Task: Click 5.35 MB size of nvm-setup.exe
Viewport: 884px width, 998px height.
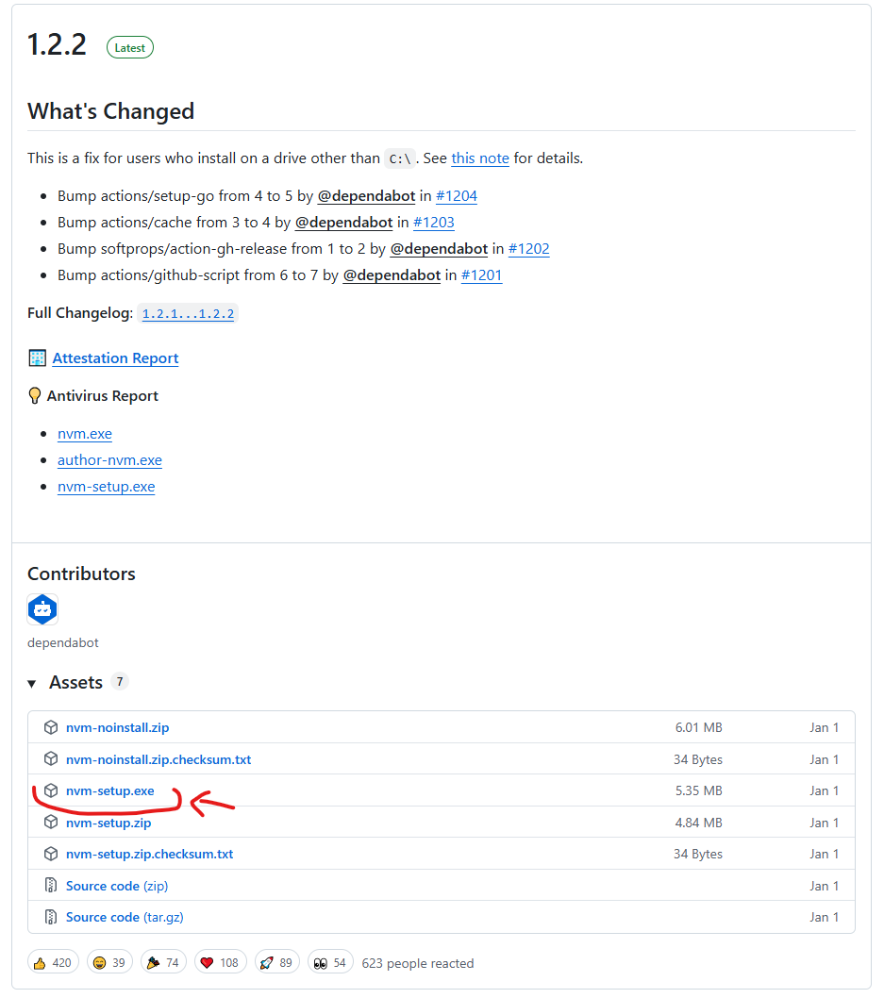Action: tap(698, 790)
